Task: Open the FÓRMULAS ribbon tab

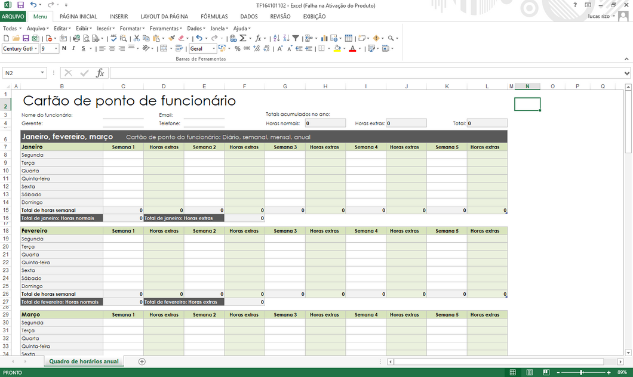Action: pos(214,17)
